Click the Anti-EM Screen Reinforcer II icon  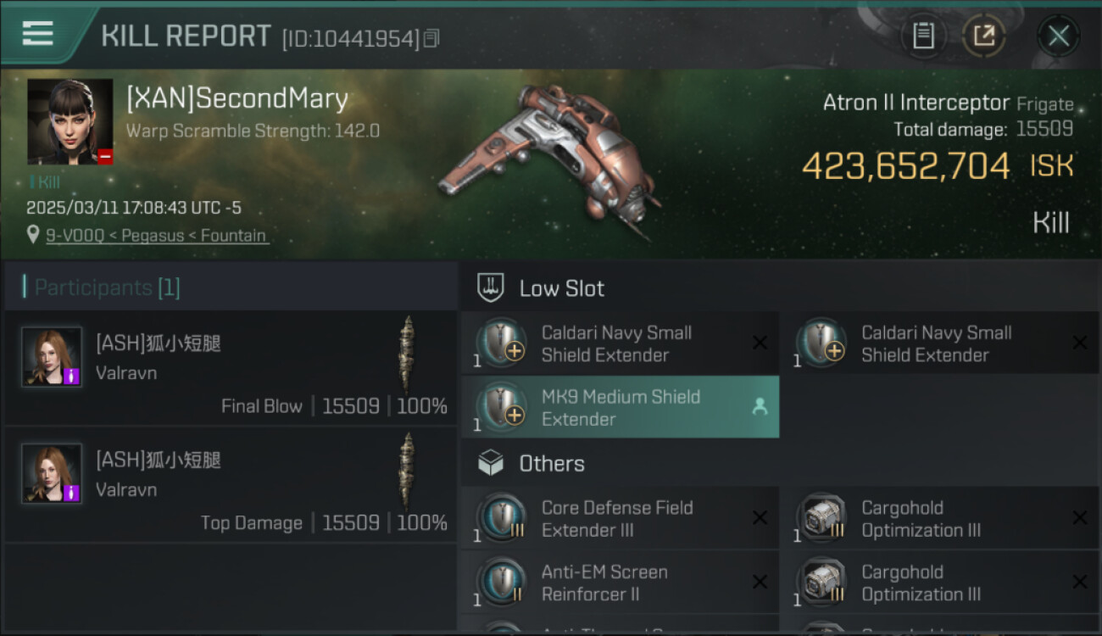(501, 583)
